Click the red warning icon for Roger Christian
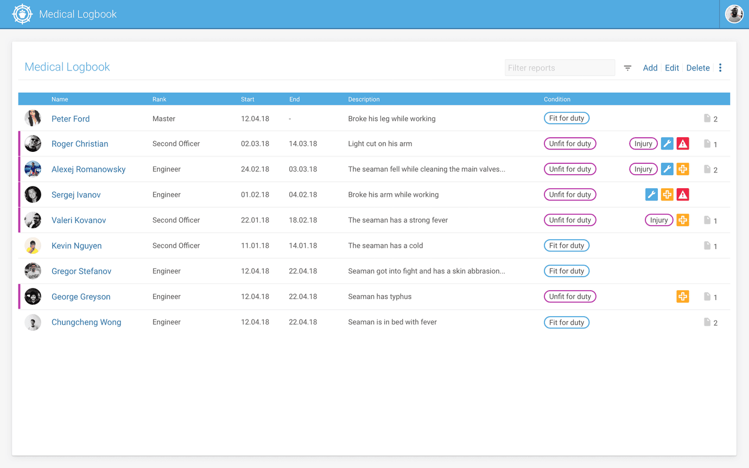The image size is (749, 468). (683, 144)
